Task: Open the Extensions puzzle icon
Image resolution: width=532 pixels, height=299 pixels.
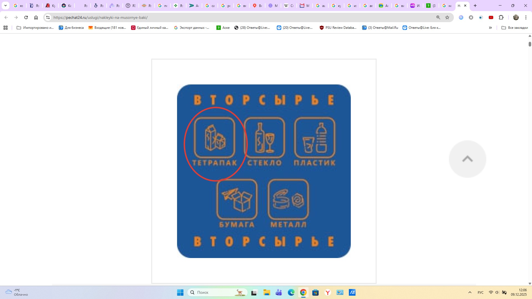Action: [x=501, y=17]
